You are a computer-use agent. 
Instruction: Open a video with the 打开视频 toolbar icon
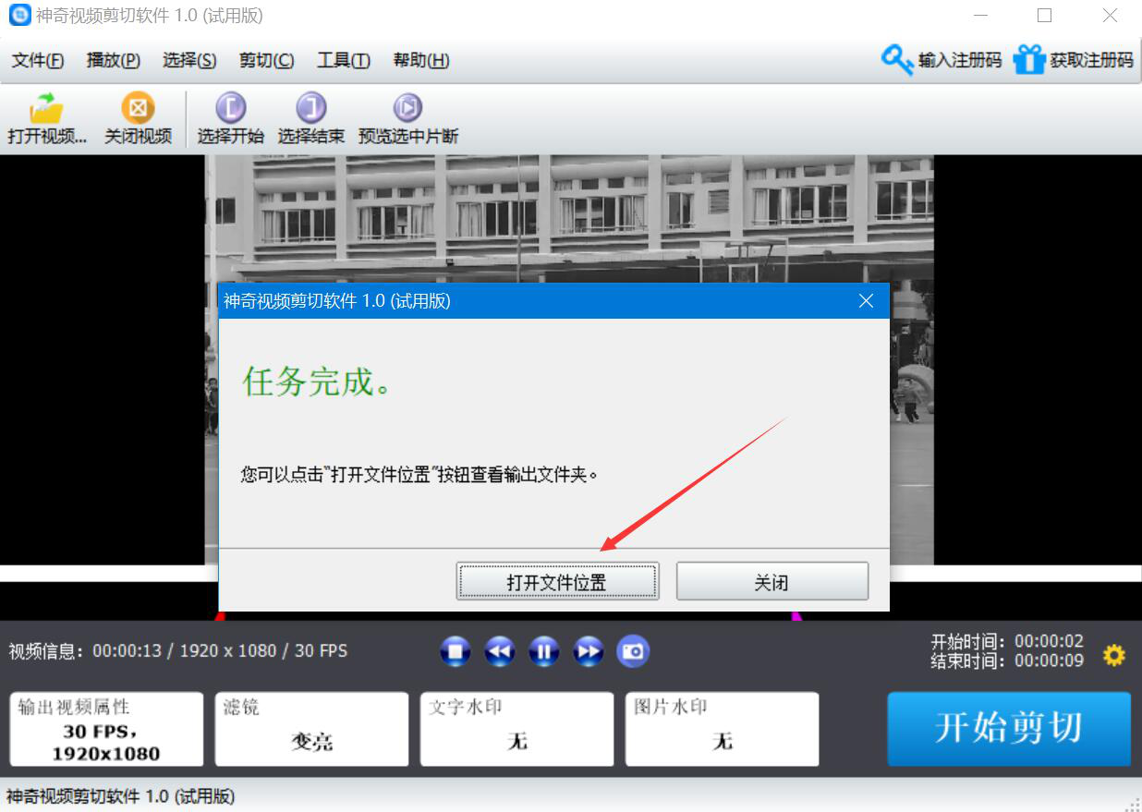[x=46, y=118]
